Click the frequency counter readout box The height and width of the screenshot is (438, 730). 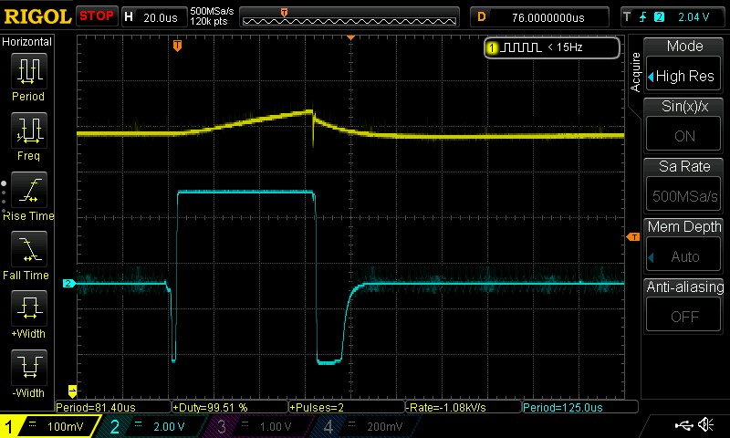point(552,47)
